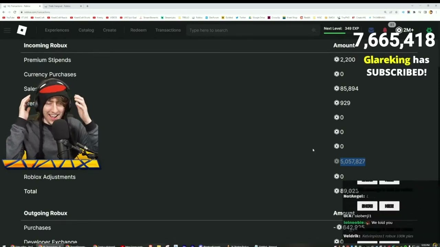Open the Transactions nav link
440x247 pixels.
[x=168, y=30]
